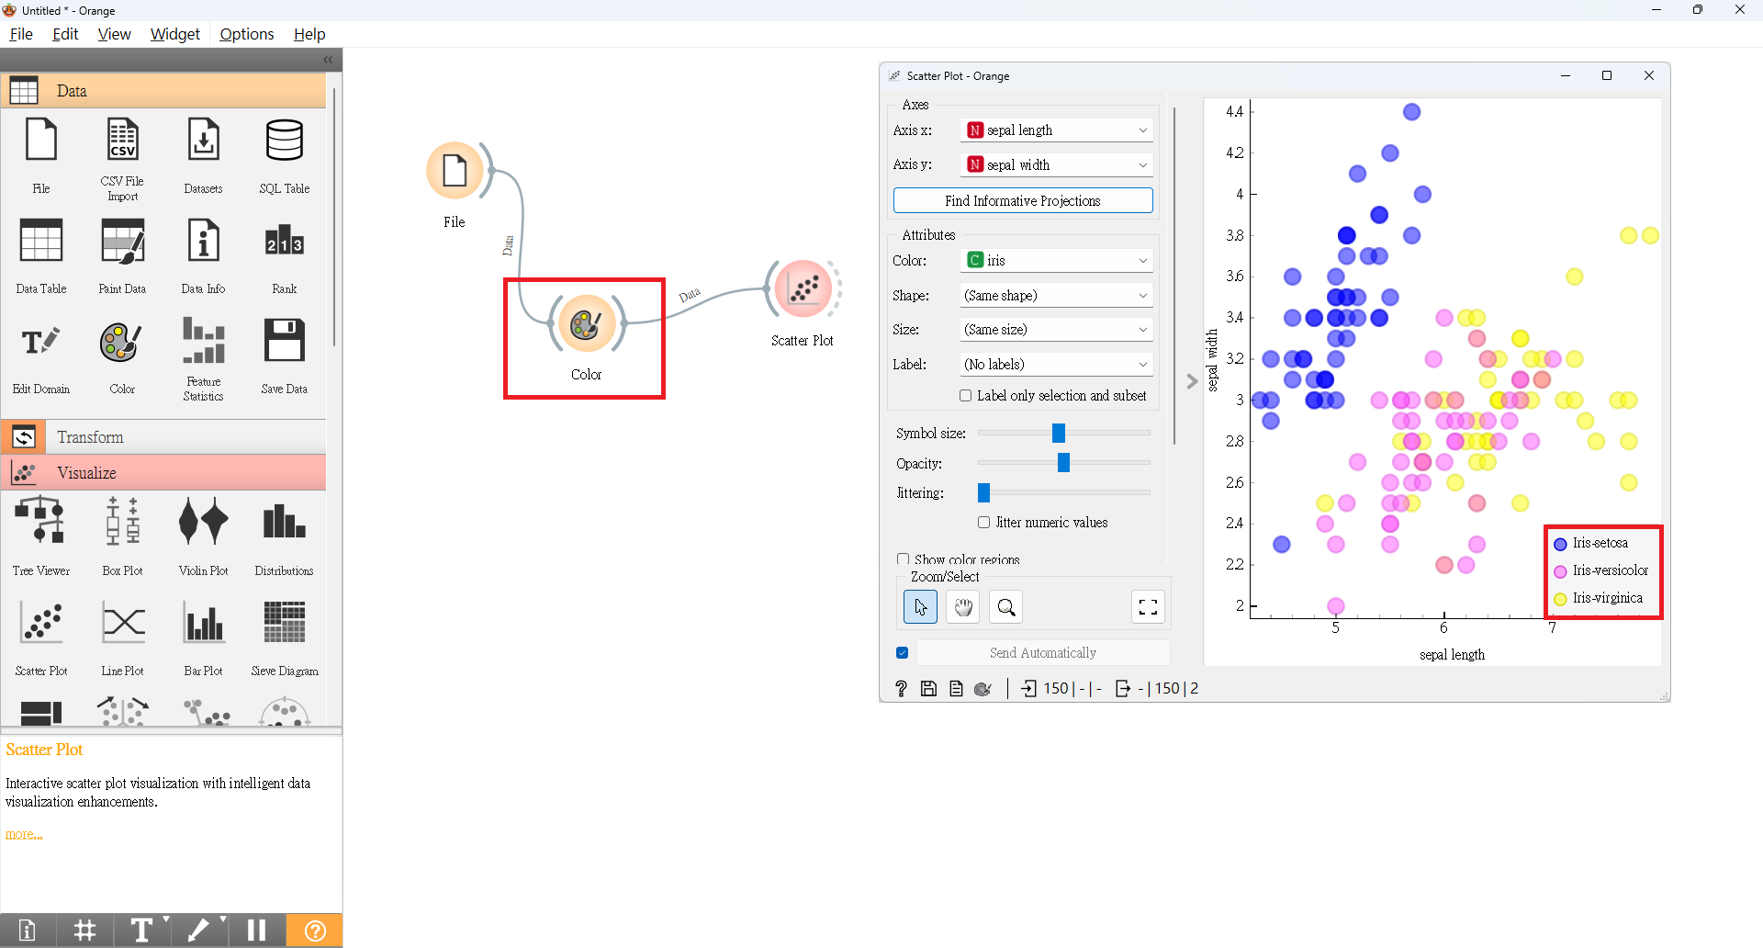
Task: Follow the more link in Scatter Plot description
Action: click(24, 833)
